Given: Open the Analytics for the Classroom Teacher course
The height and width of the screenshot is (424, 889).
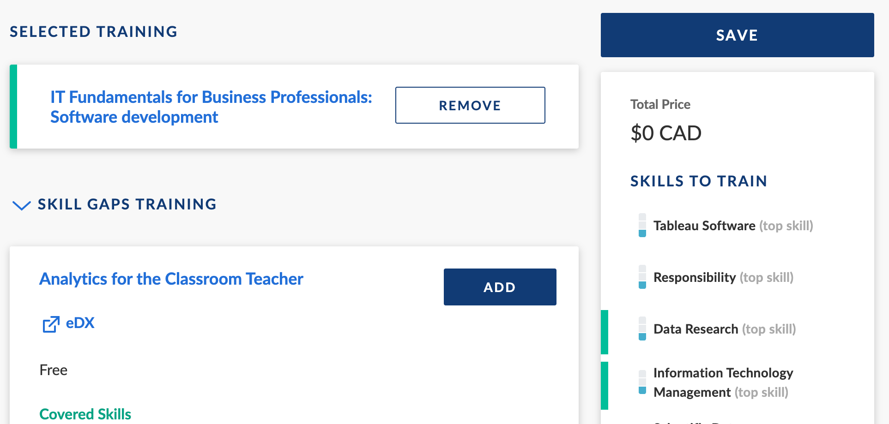Looking at the screenshot, I should click(171, 279).
